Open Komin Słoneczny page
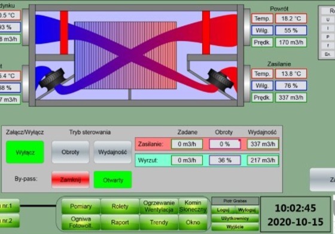This screenshot has width=335, height=234. [x=193, y=207]
